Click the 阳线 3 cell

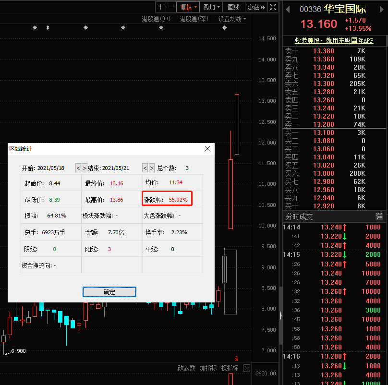tap(111, 249)
